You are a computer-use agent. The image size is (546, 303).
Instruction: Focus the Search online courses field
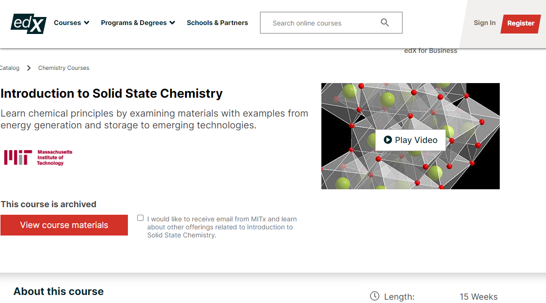click(321, 23)
